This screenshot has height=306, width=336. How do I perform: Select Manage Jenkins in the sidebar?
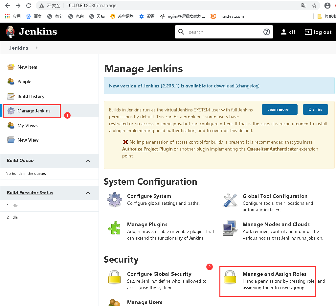(x=34, y=111)
